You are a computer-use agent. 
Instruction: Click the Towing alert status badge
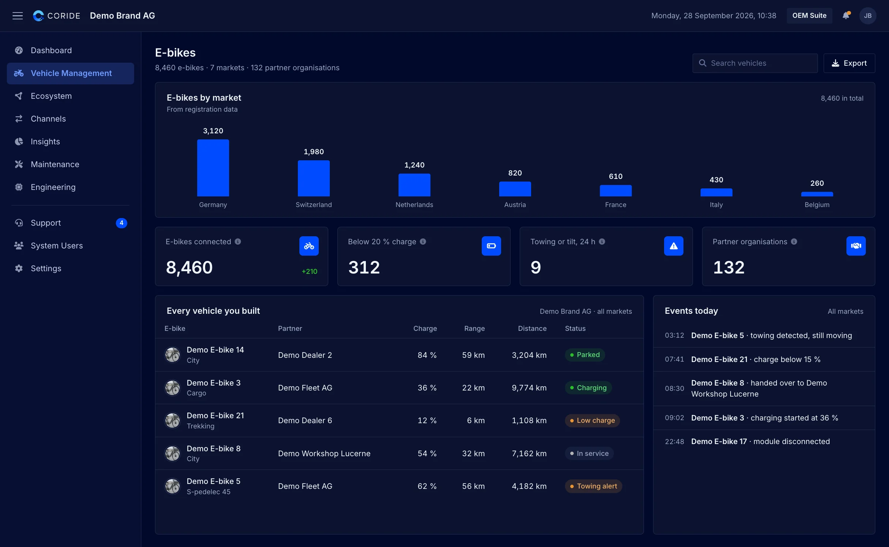[x=593, y=486]
